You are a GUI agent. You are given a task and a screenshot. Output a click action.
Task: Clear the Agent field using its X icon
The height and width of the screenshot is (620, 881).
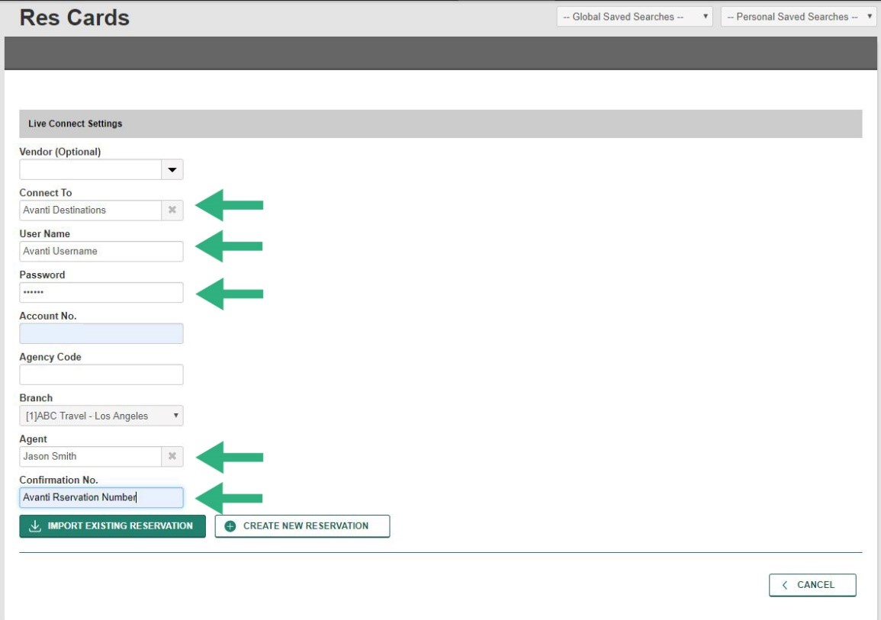172,456
